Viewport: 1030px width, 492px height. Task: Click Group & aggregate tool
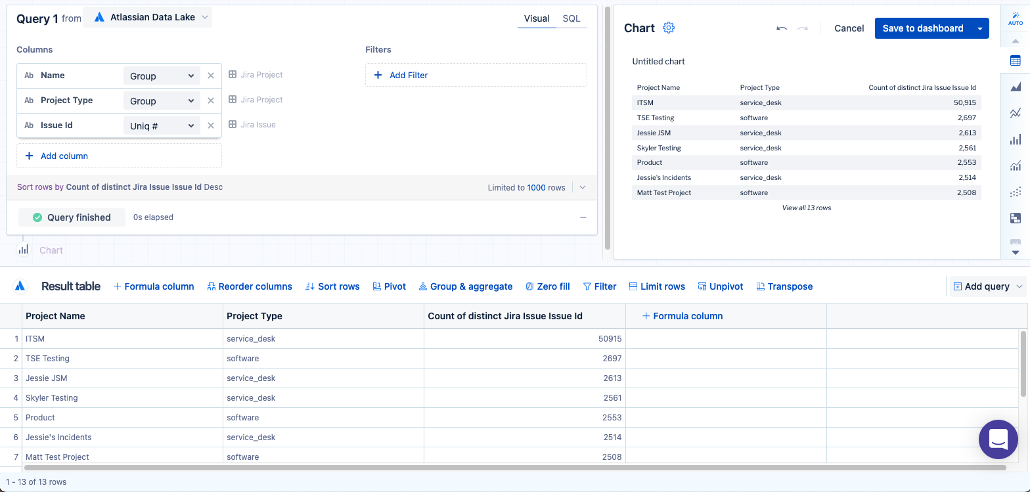coord(466,286)
